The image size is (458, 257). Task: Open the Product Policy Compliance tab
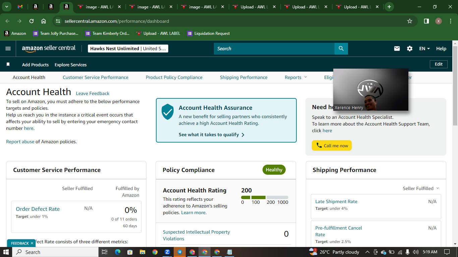click(174, 77)
